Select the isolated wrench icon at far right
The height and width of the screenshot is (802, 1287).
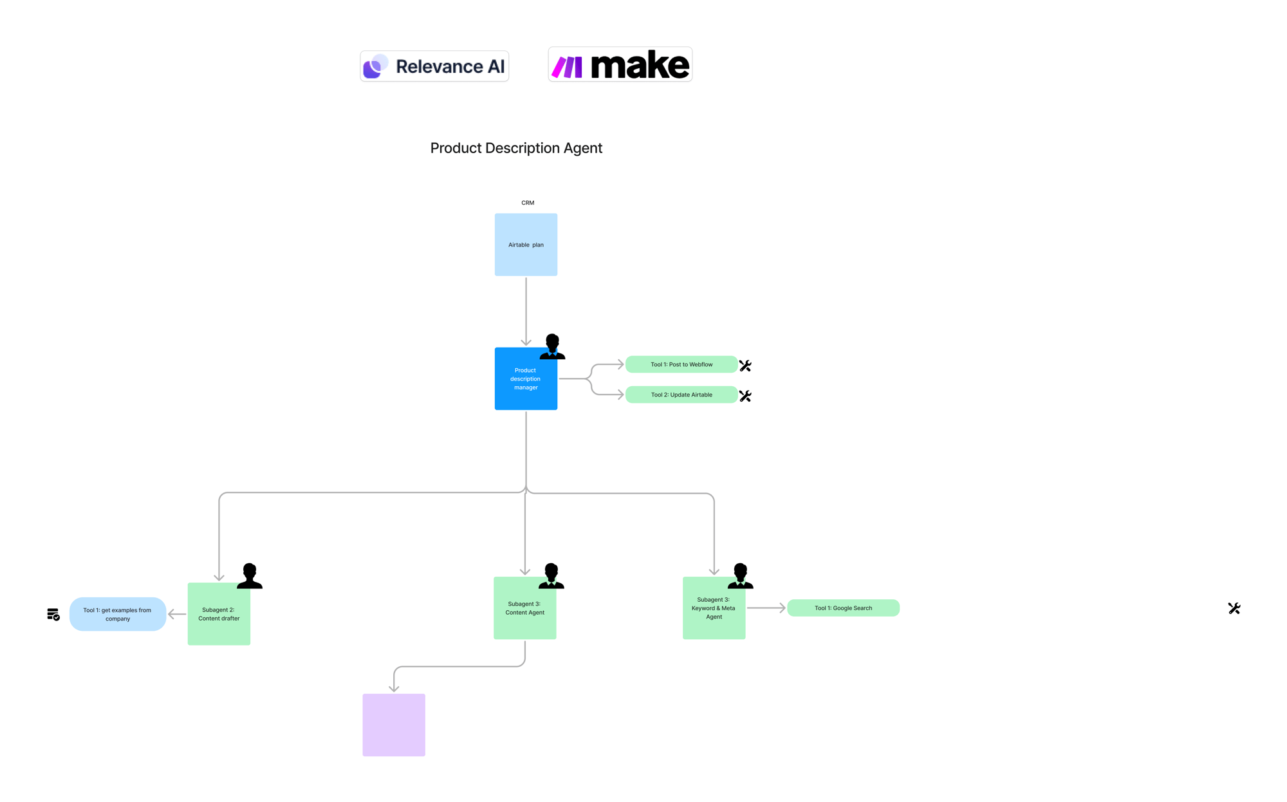pyautogui.click(x=1234, y=608)
